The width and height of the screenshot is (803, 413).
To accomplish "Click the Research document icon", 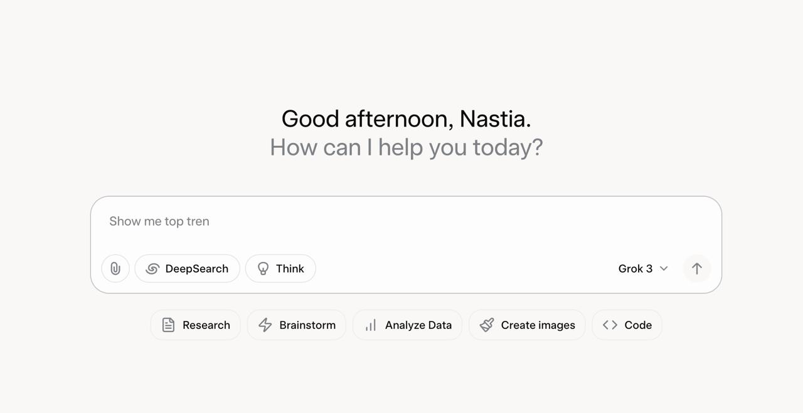I will point(168,325).
